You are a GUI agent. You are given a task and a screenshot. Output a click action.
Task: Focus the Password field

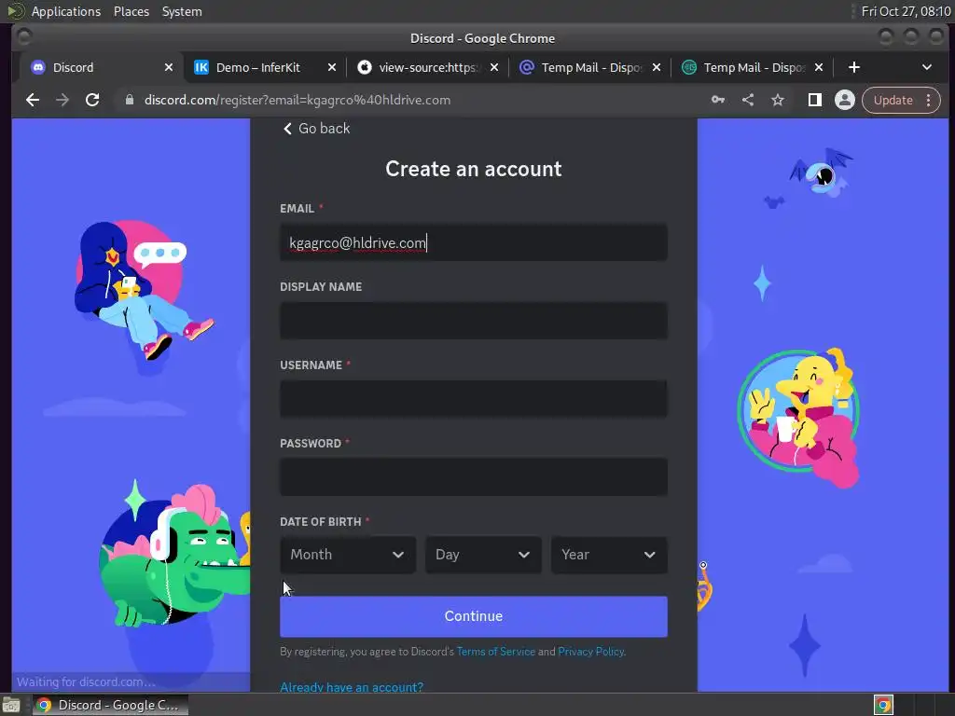click(x=473, y=477)
